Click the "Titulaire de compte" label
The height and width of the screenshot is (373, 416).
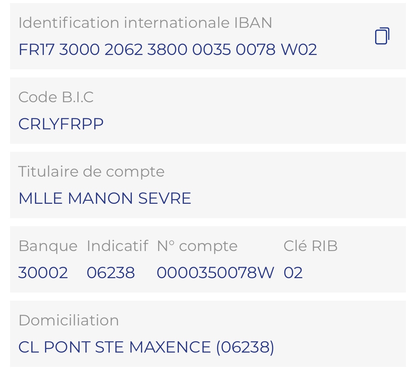[91, 172]
